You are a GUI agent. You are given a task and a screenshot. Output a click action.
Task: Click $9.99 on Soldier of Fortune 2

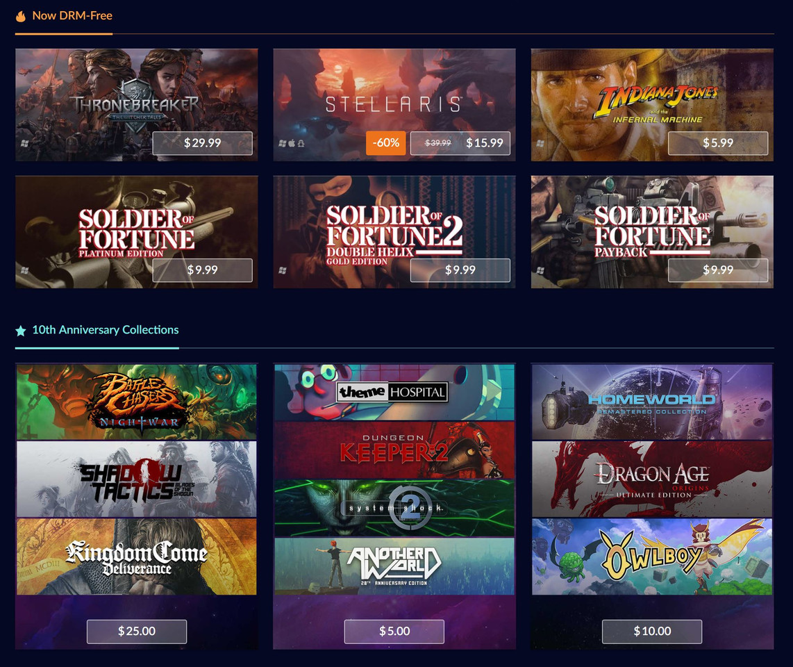460,270
